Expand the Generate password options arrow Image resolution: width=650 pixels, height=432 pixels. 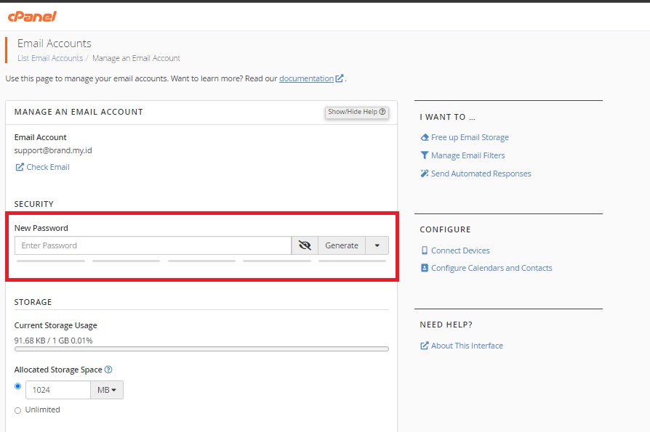click(377, 245)
